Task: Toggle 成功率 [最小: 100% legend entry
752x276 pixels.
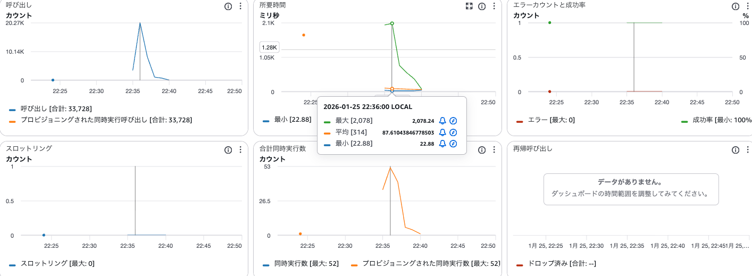Action: pos(716,121)
